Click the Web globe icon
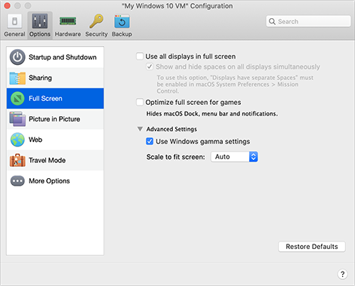355x286 pixels. click(17, 140)
